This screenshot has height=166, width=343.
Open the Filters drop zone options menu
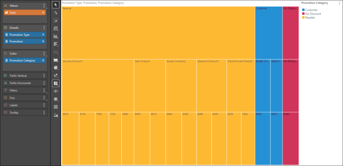point(44,90)
